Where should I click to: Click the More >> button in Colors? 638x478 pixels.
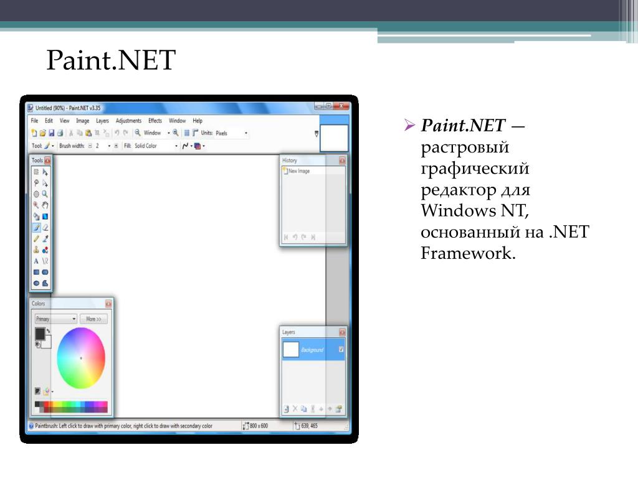(x=93, y=319)
